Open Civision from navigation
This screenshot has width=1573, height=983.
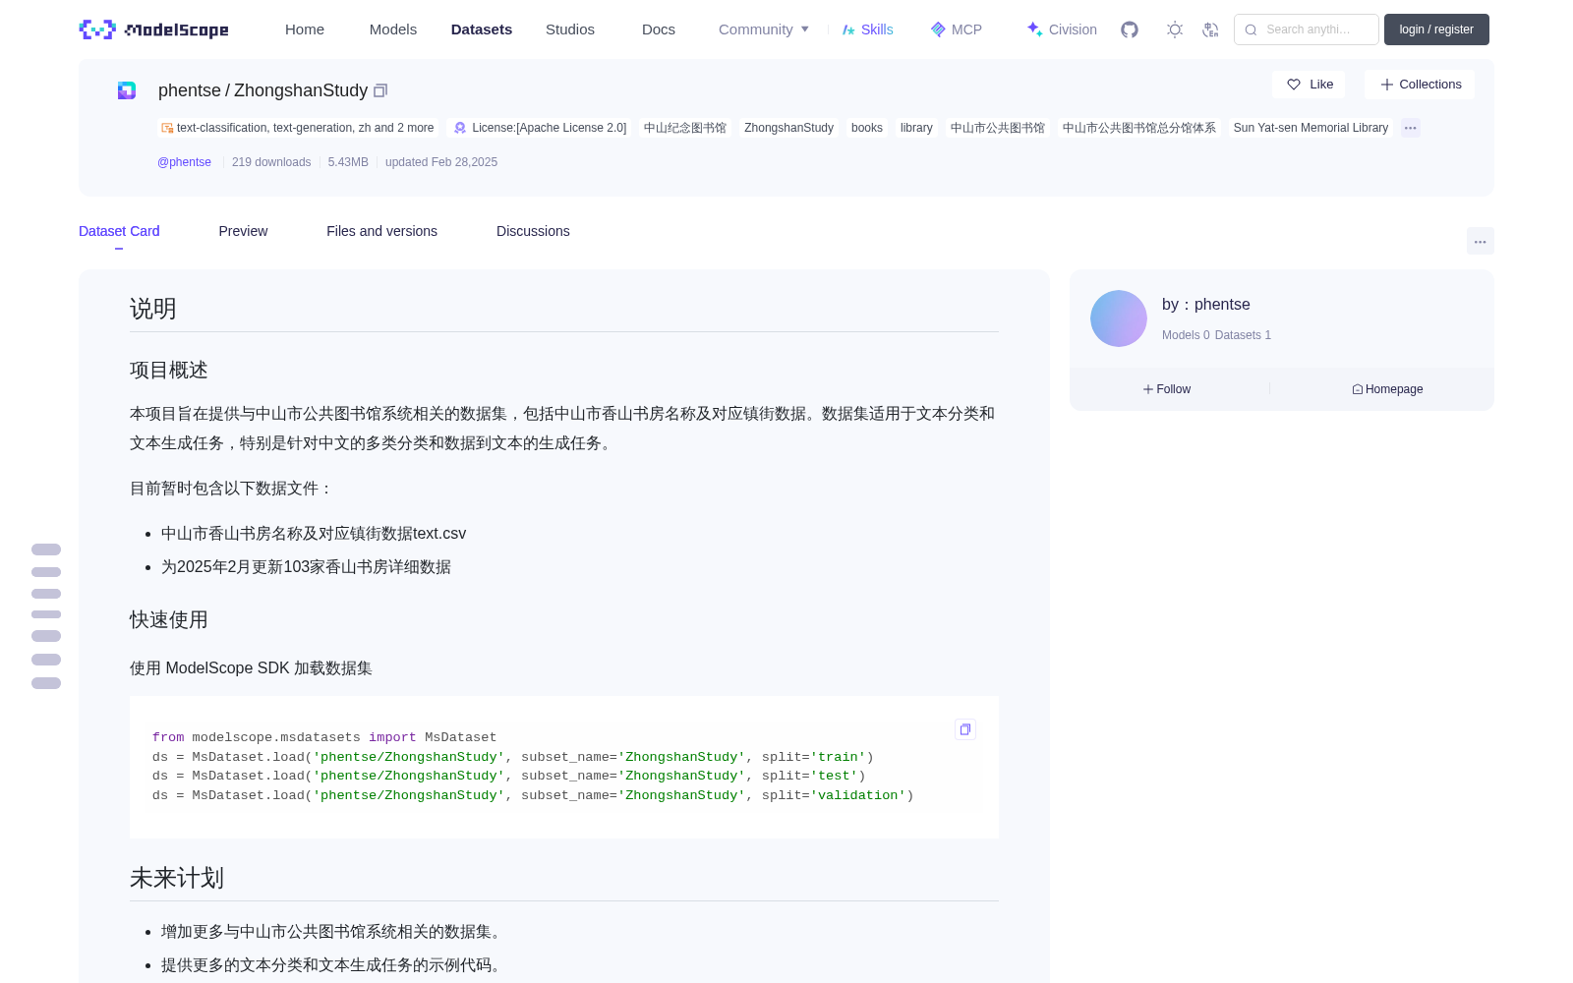pyautogui.click(x=1062, y=29)
